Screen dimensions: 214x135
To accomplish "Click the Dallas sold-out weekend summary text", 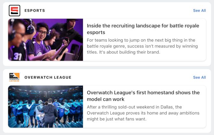I will 143,113.
